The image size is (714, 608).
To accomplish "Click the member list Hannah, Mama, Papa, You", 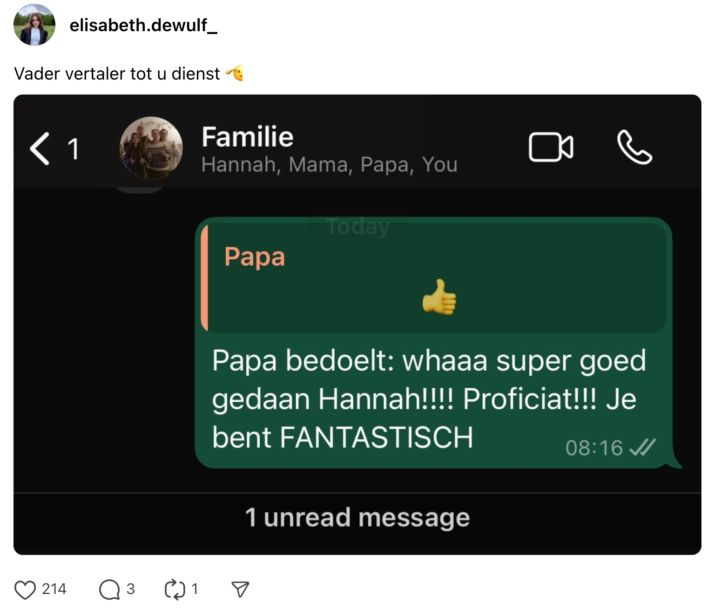I will coord(329,165).
